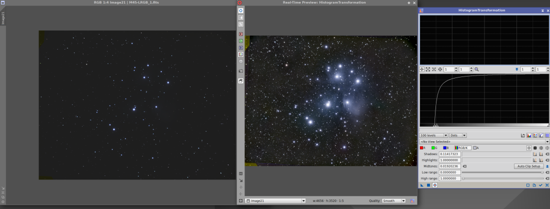Click histogram icon at preview bottom right
This screenshot has height=209, width=550.
(412, 201)
